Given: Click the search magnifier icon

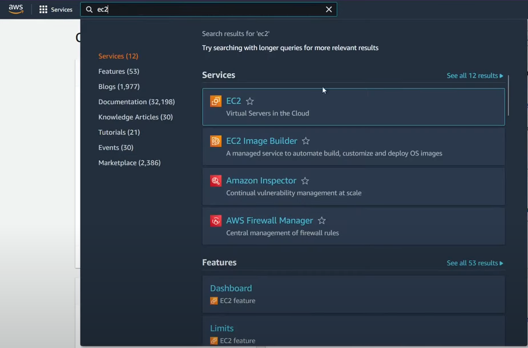Looking at the screenshot, I should point(89,10).
